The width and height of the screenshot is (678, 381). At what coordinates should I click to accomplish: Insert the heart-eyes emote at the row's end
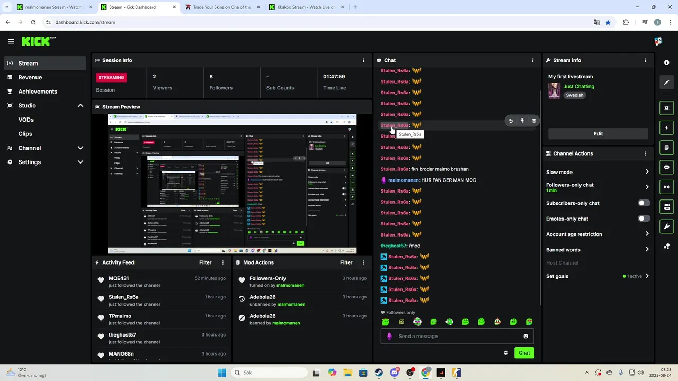pyautogui.click(x=529, y=322)
